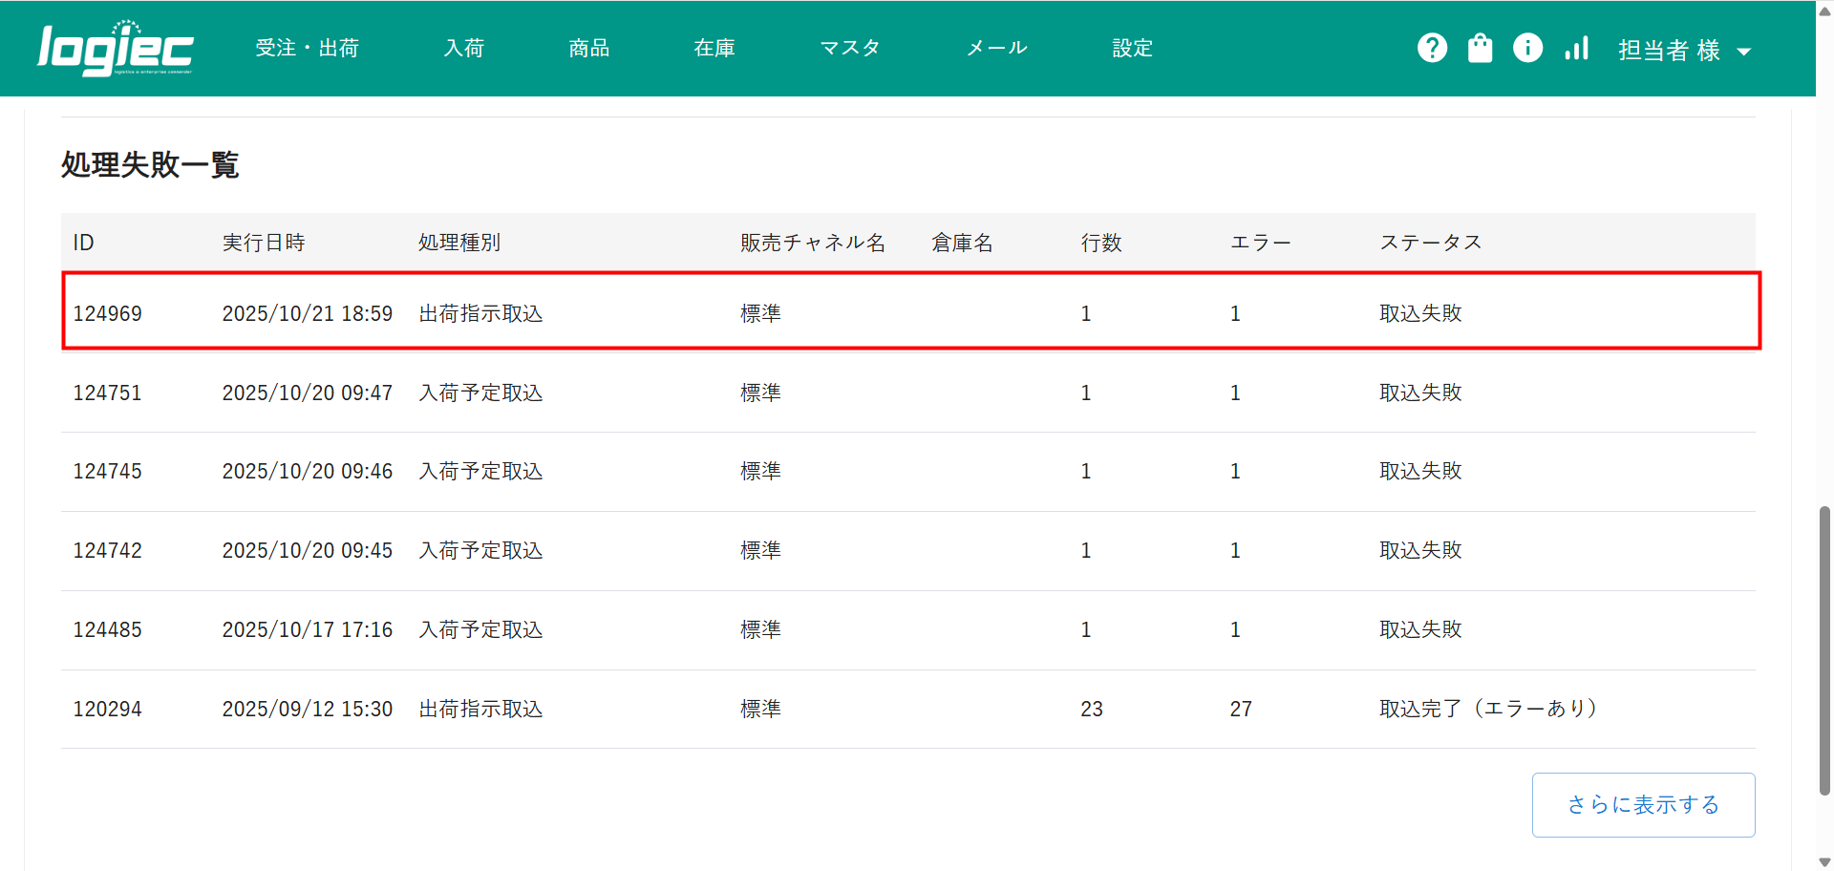Click the vertical scrollbar thumb
Viewport: 1834px width, 871px height.
(1824, 649)
